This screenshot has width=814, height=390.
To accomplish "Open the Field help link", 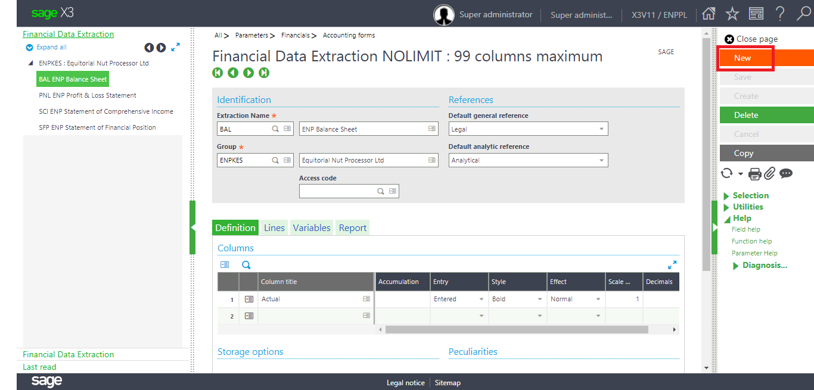I will point(745,229).
